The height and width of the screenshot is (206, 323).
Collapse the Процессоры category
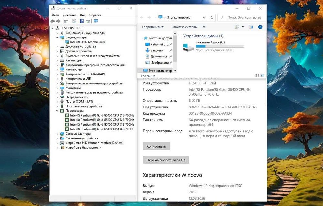57,111
